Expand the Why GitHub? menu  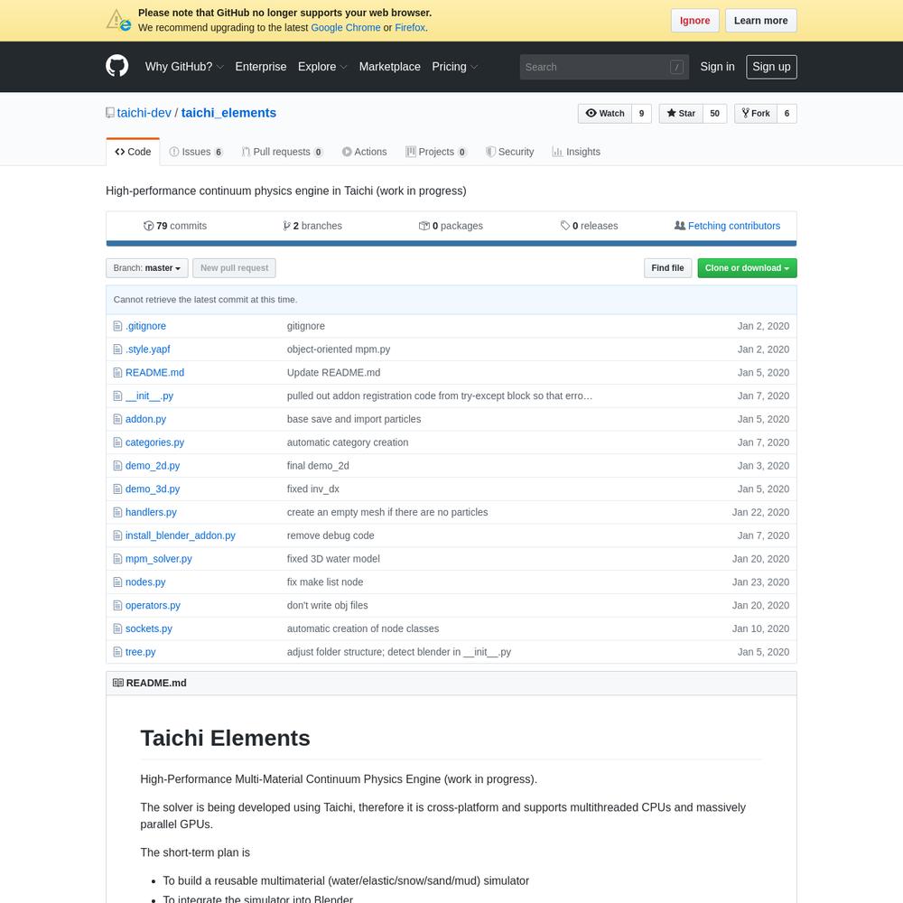[x=184, y=67]
